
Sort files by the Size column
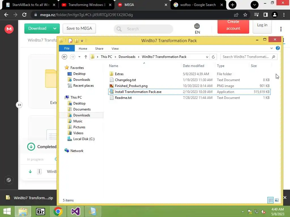(x=253, y=66)
